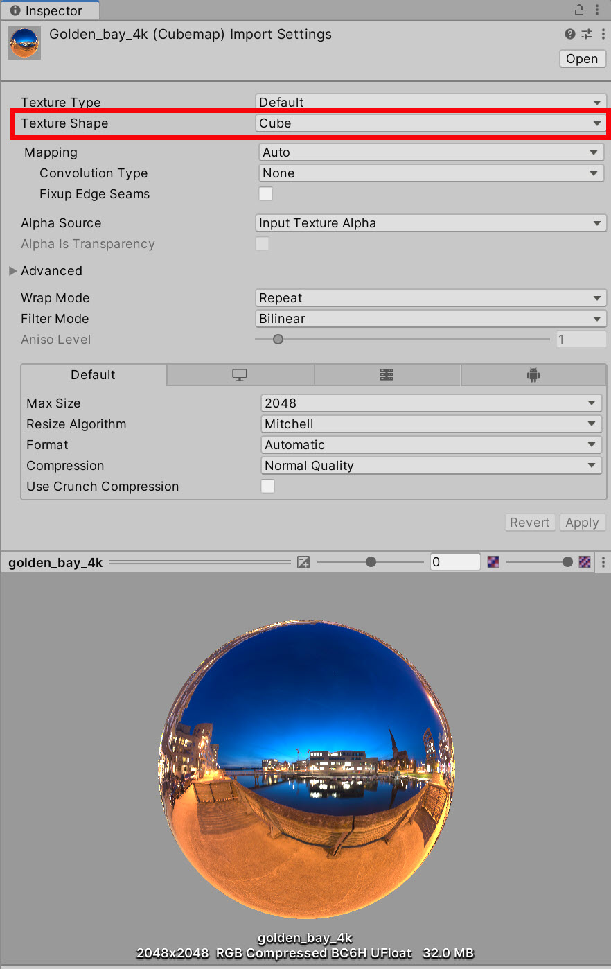The width and height of the screenshot is (611, 969).
Task: Open the Inspector tab's three-dot menu
Action: point(597,10)
